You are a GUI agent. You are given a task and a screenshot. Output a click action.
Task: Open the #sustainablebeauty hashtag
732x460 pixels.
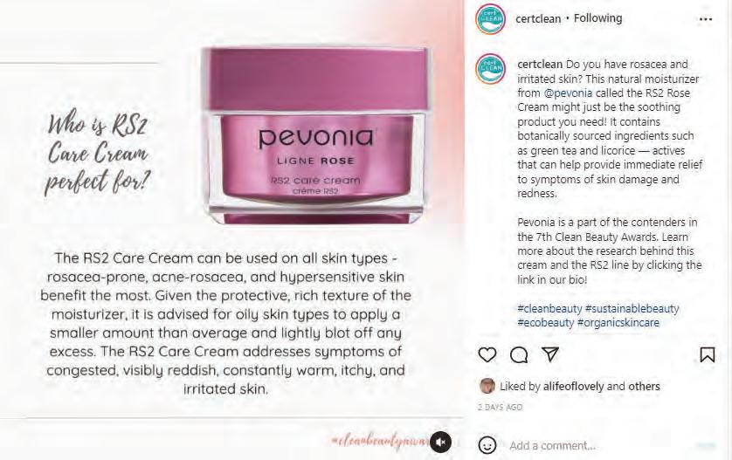(x=632, y=308)
